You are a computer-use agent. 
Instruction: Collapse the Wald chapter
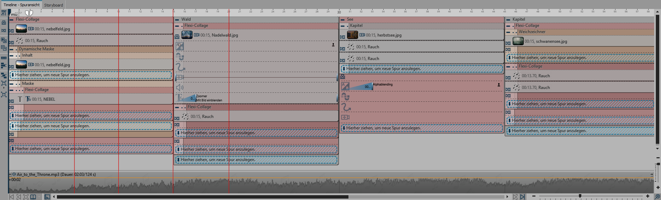(177, 20)
